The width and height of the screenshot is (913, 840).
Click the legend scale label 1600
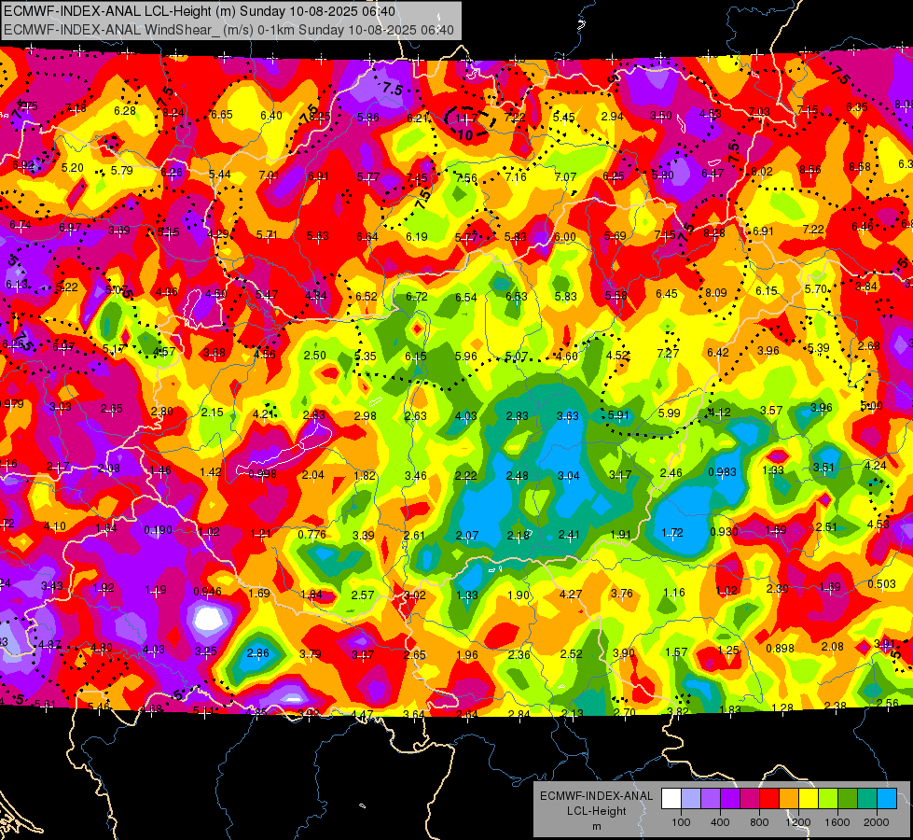(x=837, y=822)
